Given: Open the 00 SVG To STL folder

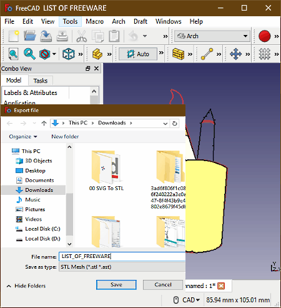Looking at the screenshot, I should [x=106, y=171].
